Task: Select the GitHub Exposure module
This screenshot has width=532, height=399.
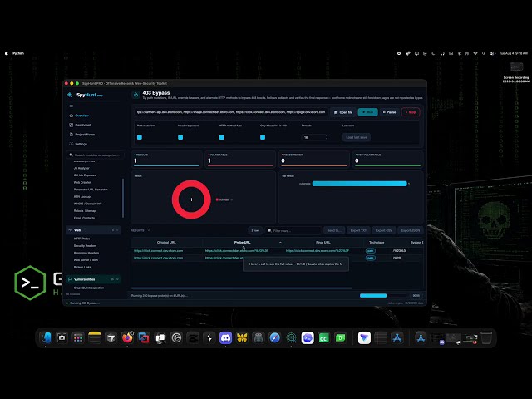Action: (85, 175)
